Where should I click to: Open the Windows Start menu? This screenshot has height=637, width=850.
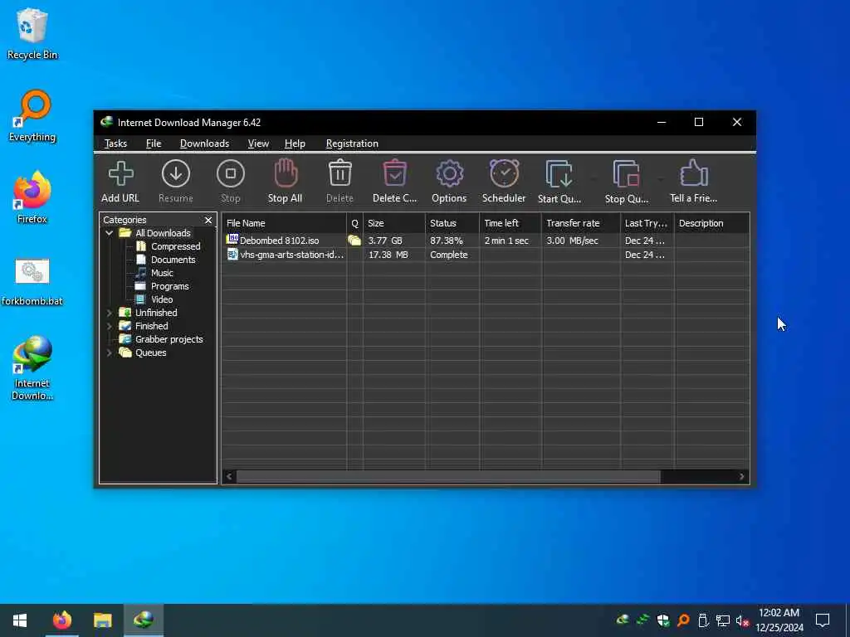pos(20,620)
